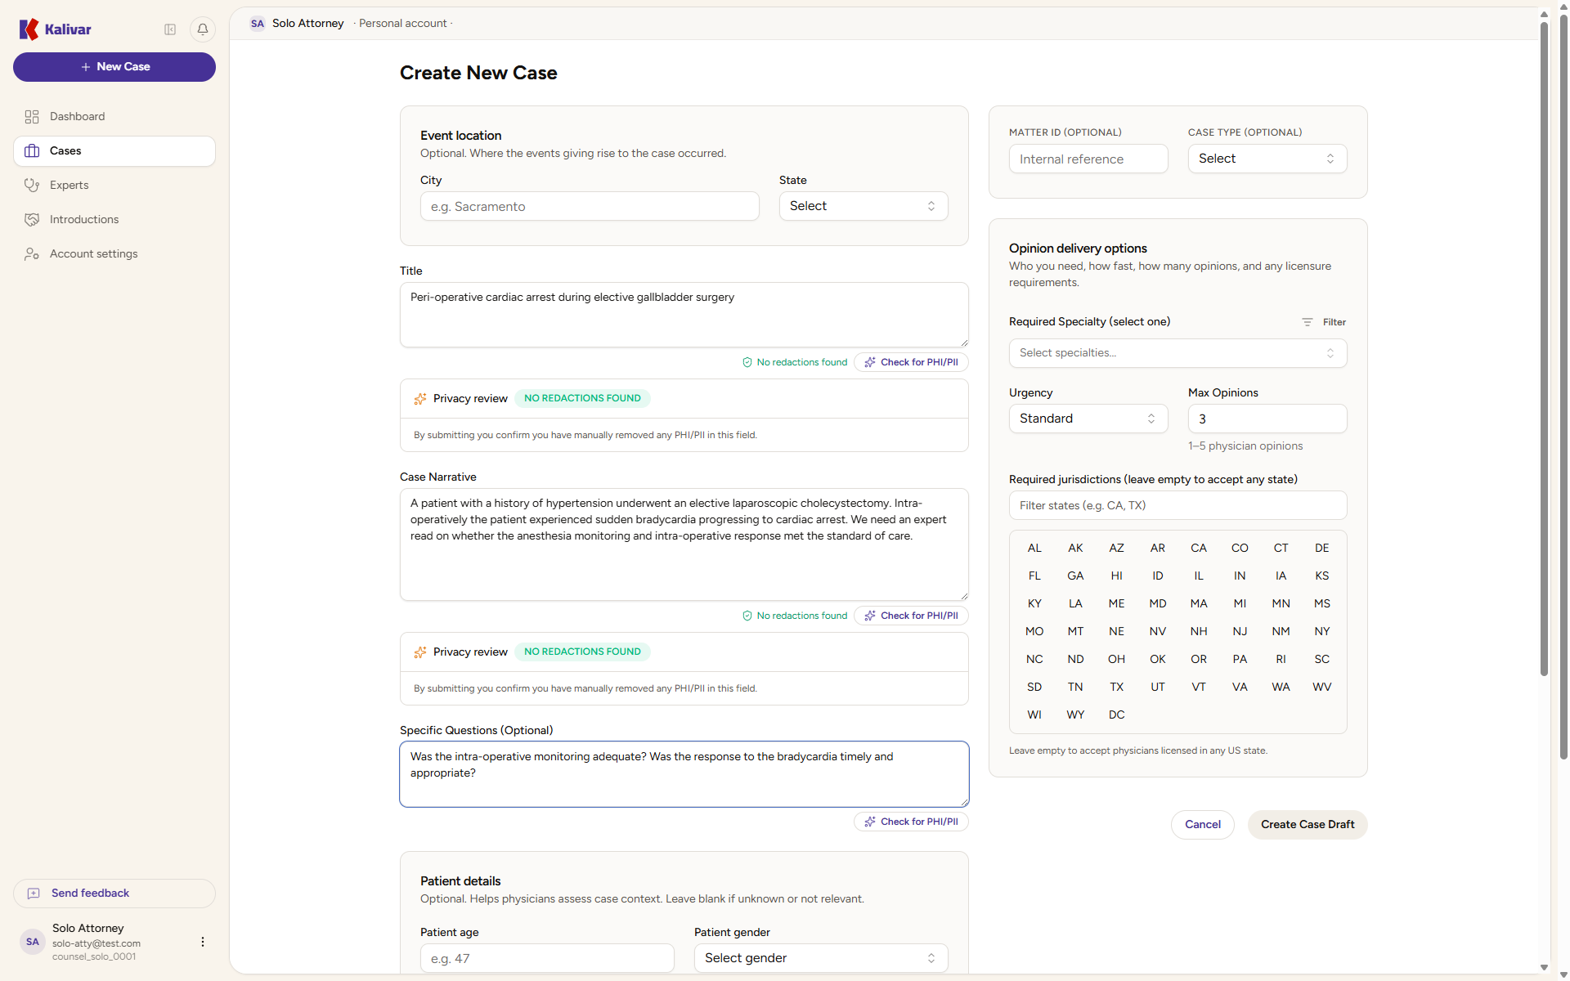Go to the Introductions section
The image size is (1570, 981).
(114, 220)
